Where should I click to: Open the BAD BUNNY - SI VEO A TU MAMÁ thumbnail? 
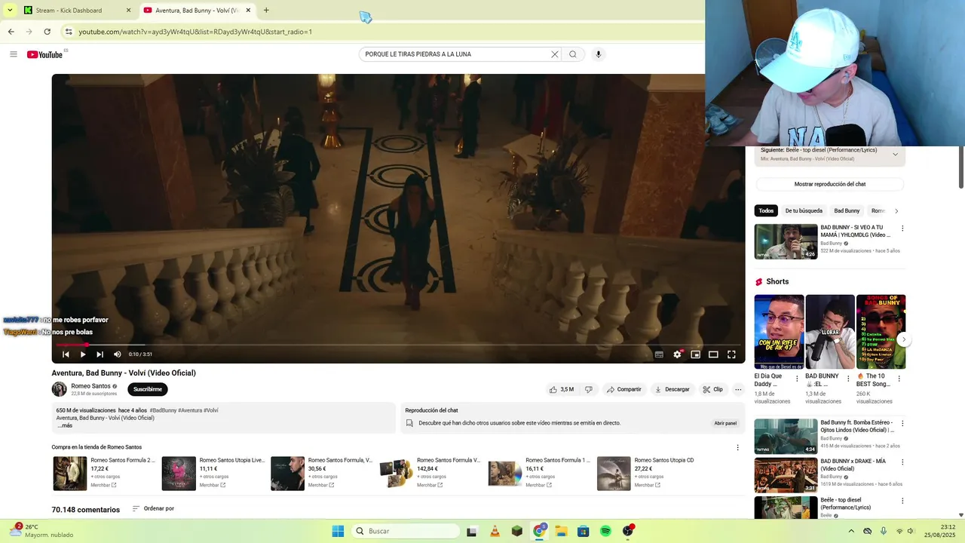[786, 241]
